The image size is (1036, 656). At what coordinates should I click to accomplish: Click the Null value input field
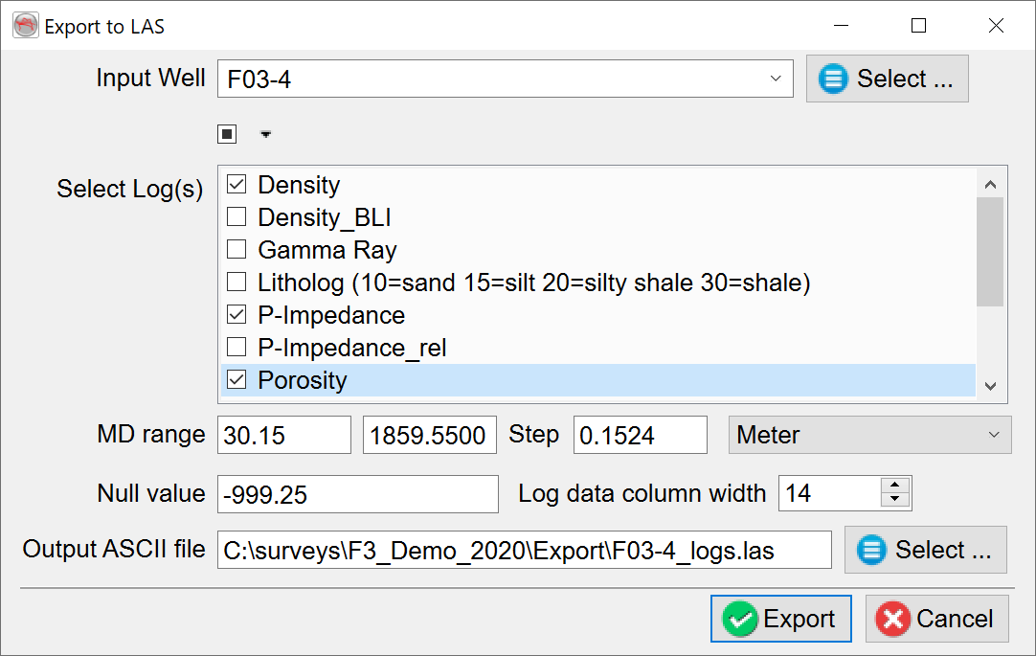click(x=357, y=493)
